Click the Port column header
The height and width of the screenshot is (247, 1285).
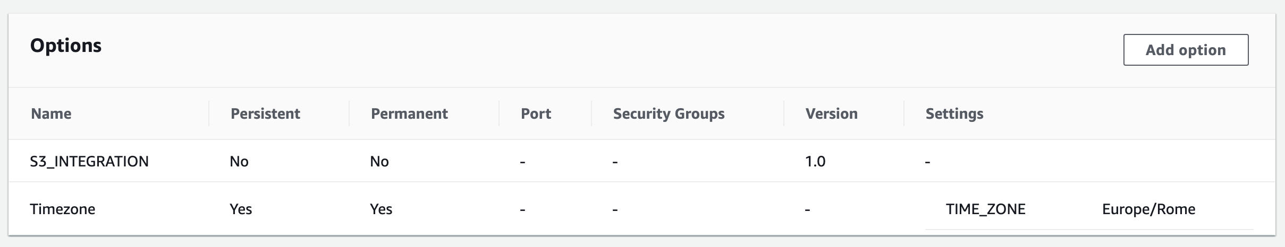point(536,113)
